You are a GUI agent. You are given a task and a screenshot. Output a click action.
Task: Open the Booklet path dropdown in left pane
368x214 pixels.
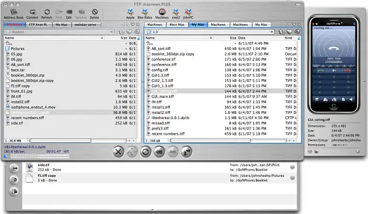tap(111, 32)
